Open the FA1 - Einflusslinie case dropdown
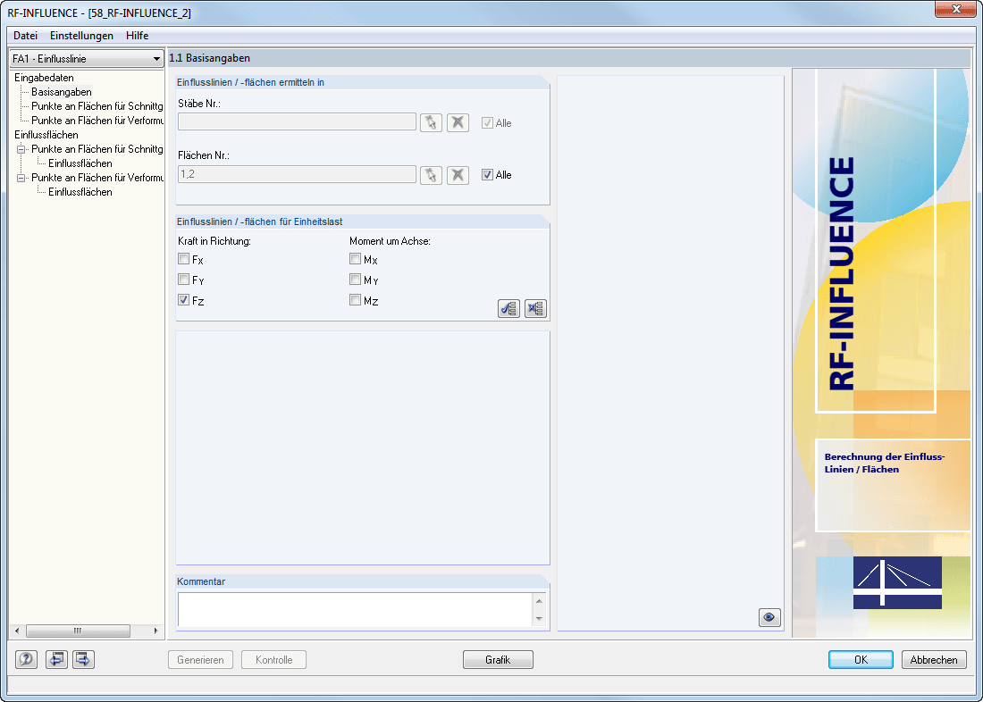This screenshot has width=983, height=702. (87, 59)
